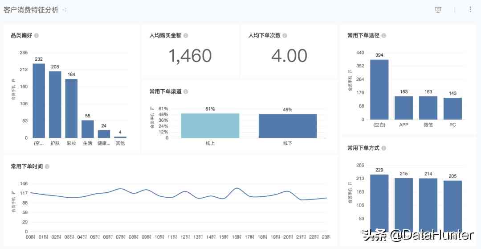Click info icon next to 常用下单途径
Image resolution: width=481 pixels, height=249 pixels.
(x=384, y=36)
